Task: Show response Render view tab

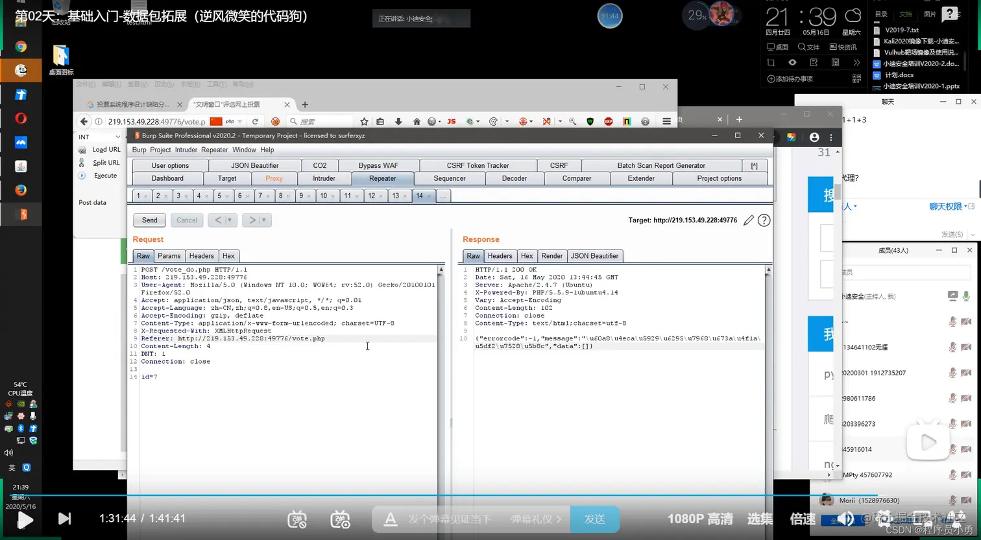Action: 552,256
